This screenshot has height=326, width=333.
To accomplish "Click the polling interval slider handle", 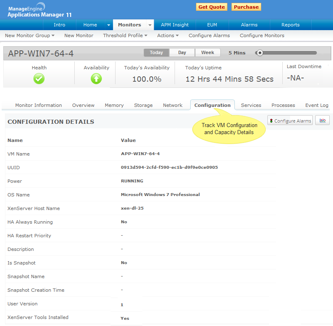I will tap(260, 53).
